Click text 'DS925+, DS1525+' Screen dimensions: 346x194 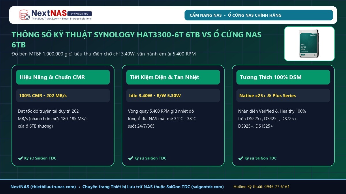click(255, 126)
